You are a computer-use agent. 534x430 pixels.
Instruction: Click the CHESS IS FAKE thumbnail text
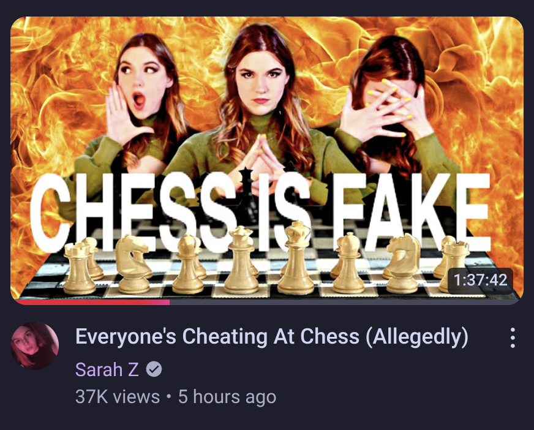[x=260, y=213]
